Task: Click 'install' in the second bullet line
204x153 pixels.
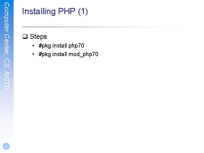Action: tap(60, 54)
